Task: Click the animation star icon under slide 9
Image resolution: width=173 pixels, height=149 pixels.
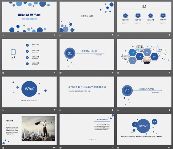Action: 118,110
